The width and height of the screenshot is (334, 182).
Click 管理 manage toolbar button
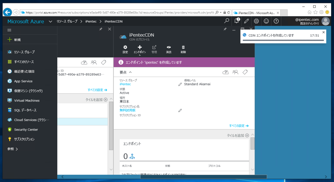(154, 49)
